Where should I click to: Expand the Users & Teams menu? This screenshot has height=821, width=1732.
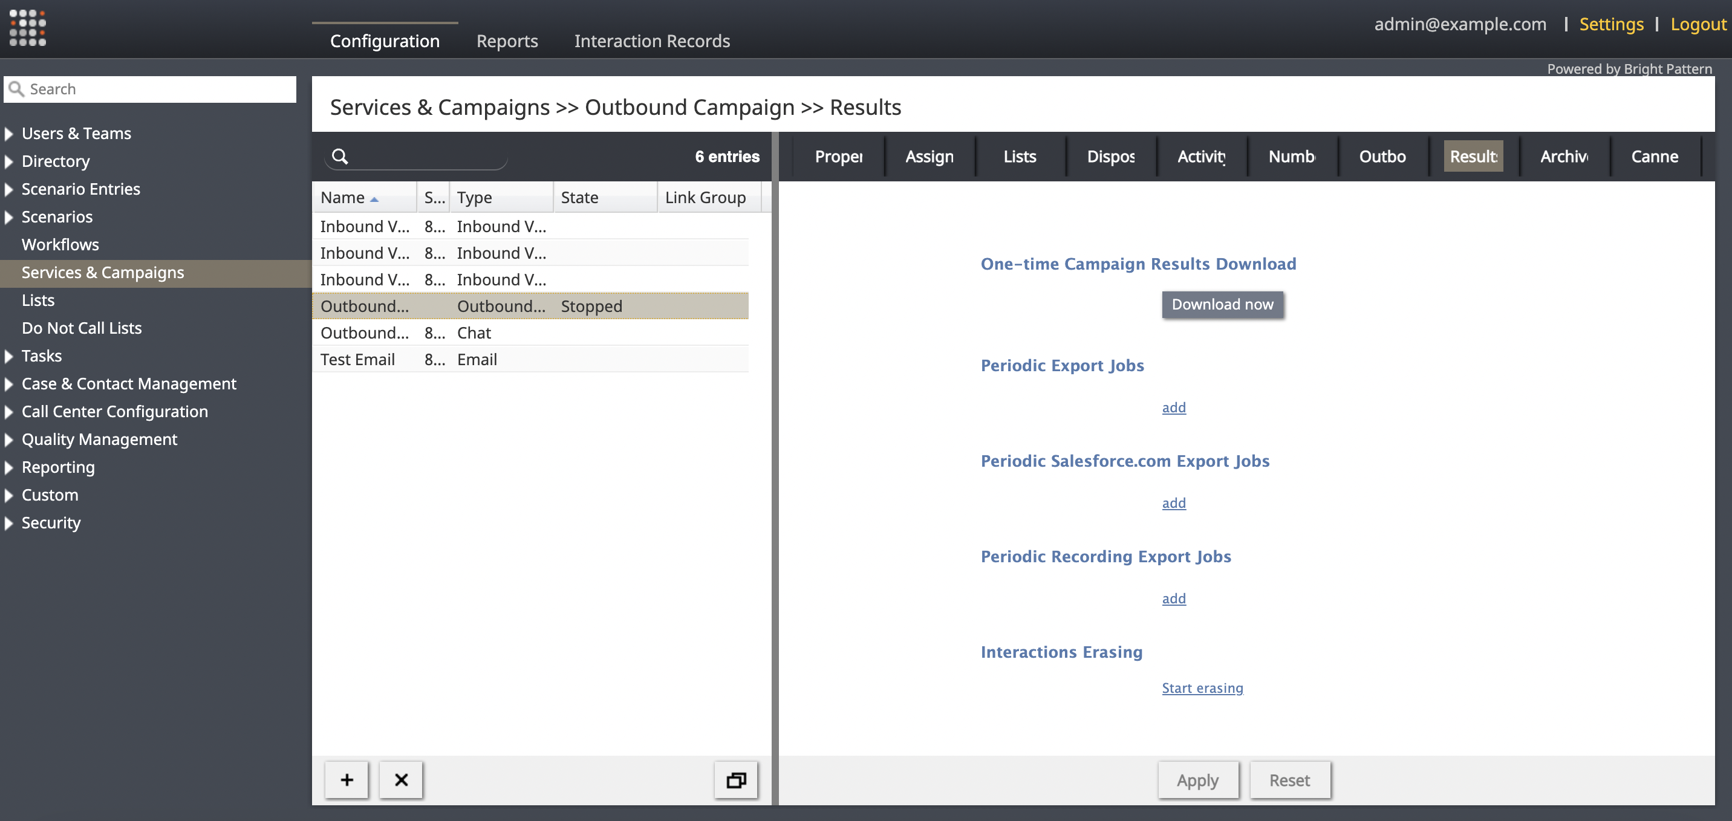click(8, 134)
